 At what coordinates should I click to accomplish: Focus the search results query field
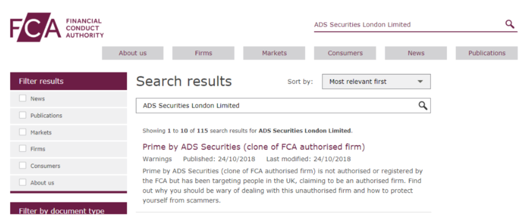coord(277,106)
